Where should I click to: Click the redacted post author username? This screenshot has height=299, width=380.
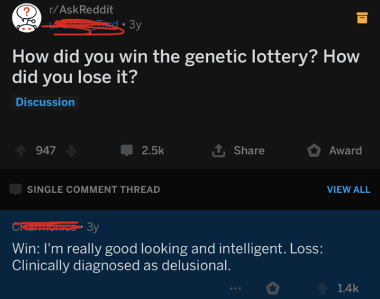[84, 25]
